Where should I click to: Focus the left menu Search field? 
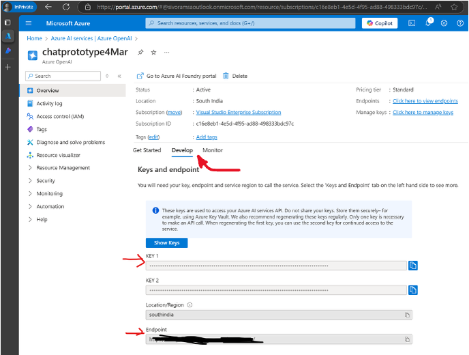(x=63, y=76)
